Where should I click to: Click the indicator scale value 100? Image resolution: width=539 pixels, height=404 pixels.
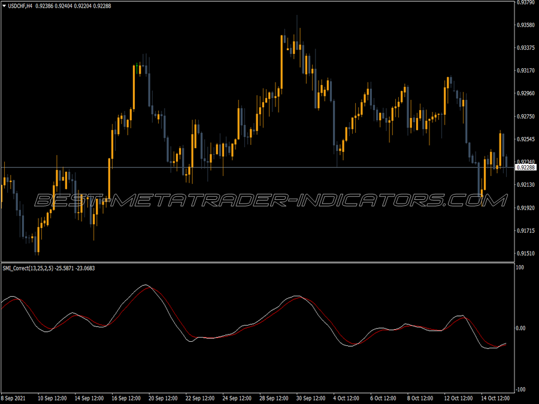point(520,268)
